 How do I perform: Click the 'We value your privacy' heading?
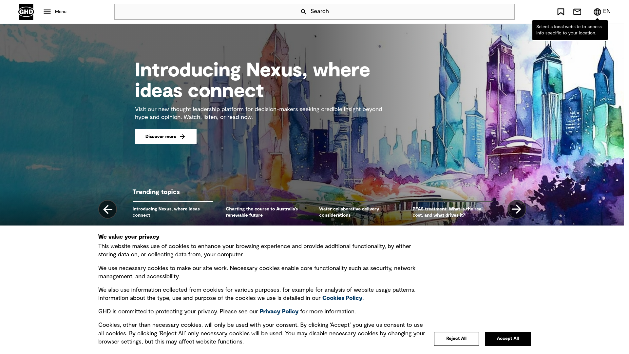(129, 237)
